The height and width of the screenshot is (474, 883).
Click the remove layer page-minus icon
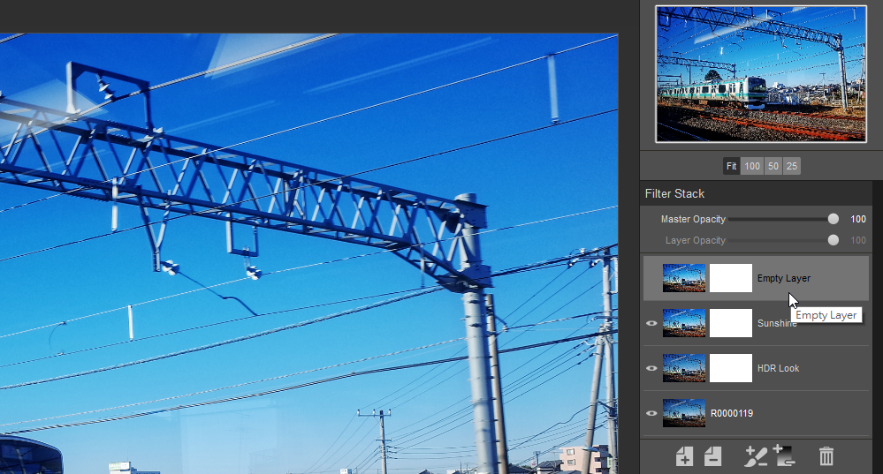click(713, 456)
